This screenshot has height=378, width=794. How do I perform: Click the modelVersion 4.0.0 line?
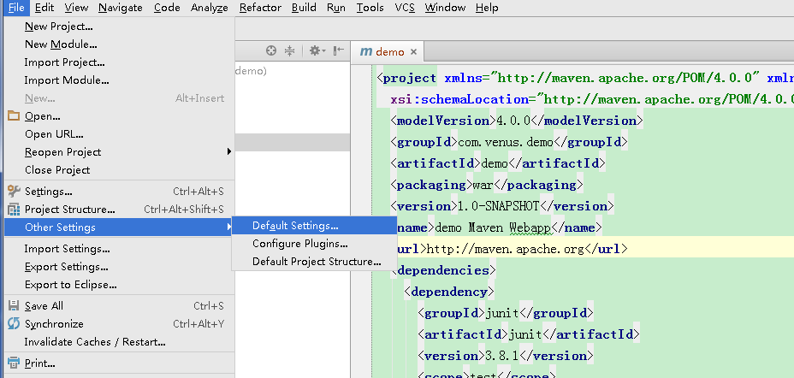point(517,121)
